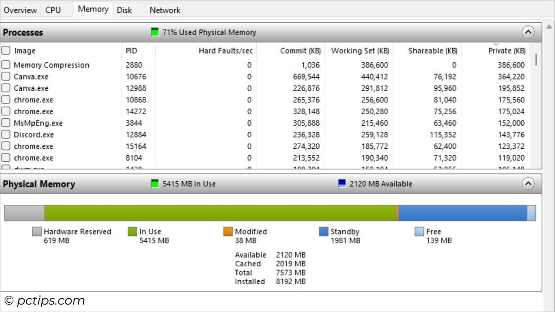
Task: Click the orange Modified legend square
Action: pos(228,232)
